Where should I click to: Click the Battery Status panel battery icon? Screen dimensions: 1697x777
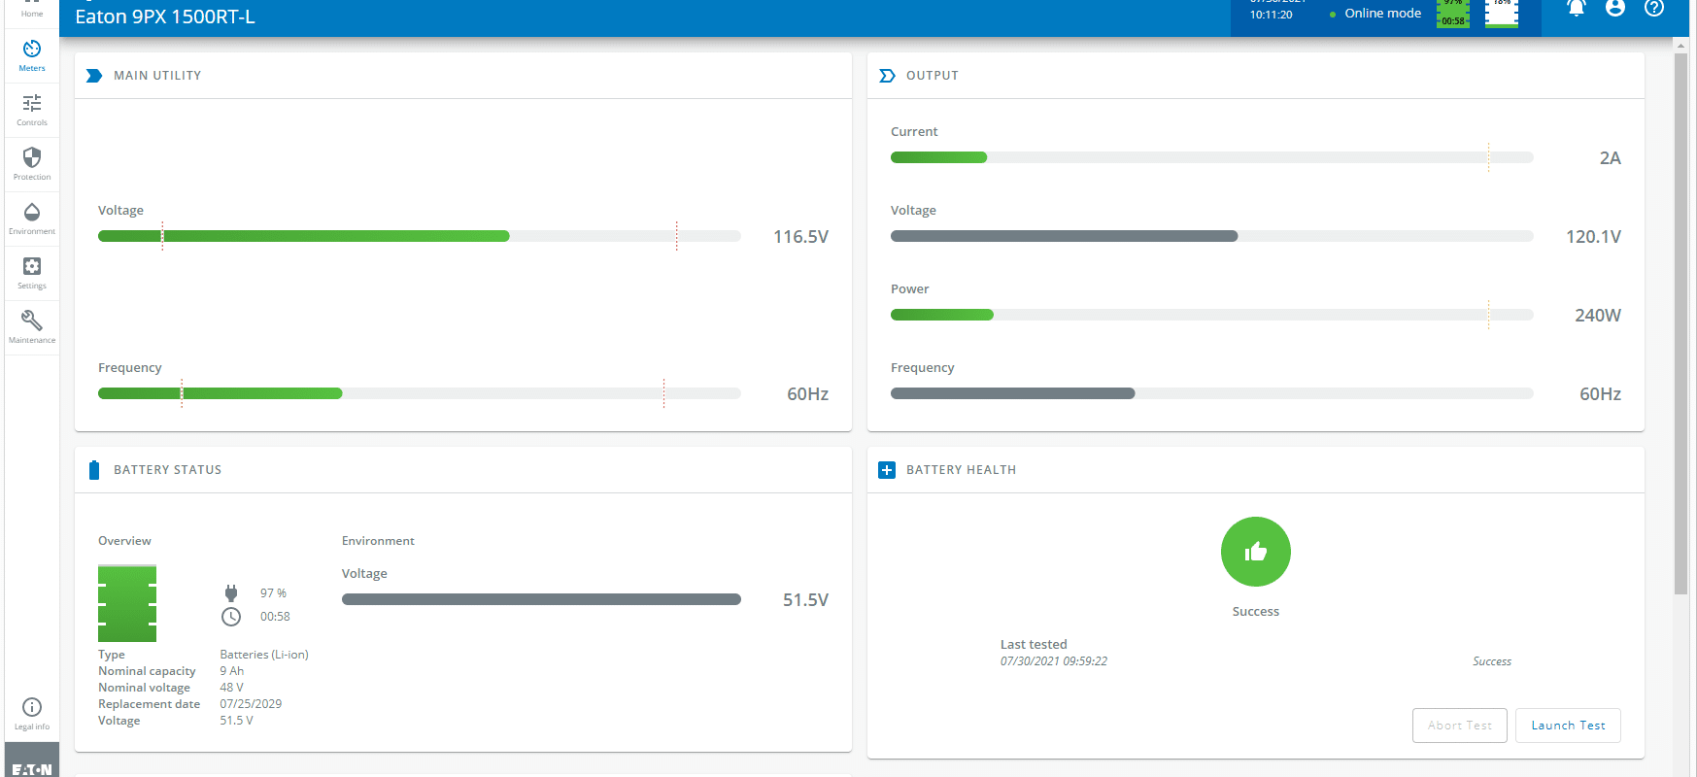tap(94, 470)
